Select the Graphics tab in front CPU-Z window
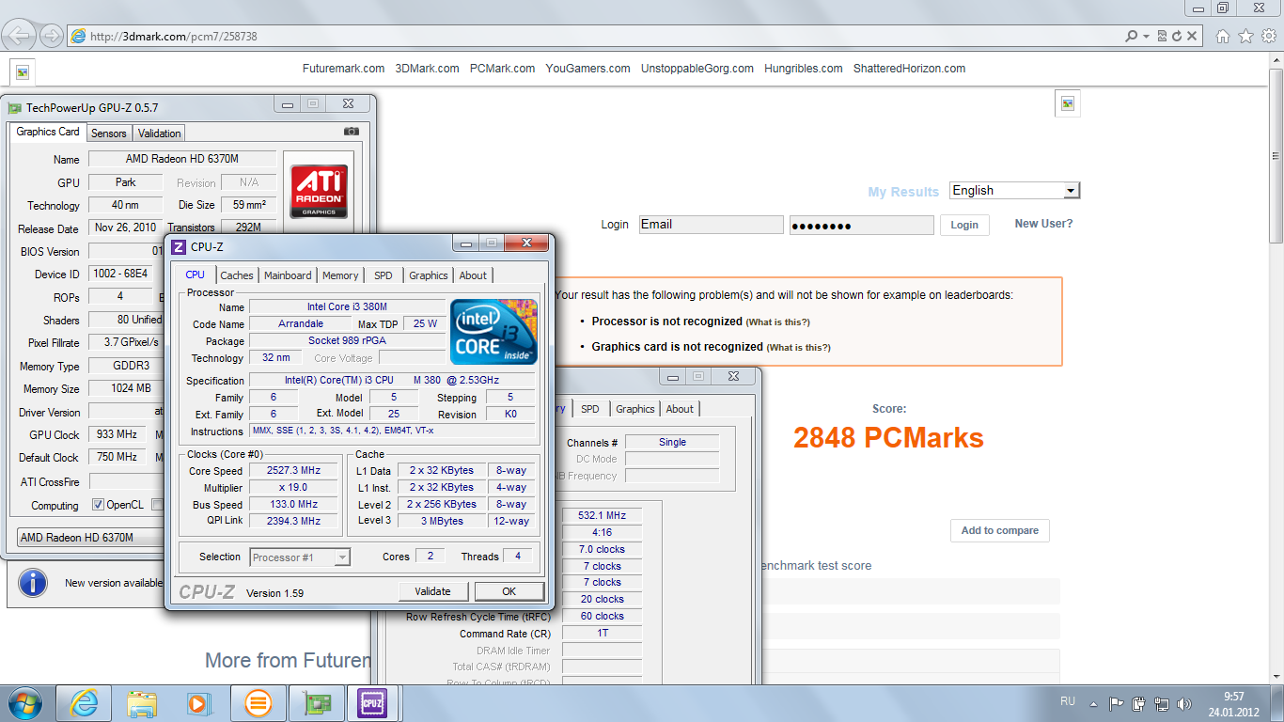The width and height of the screenshot is (1284, 722). click(x=429, y=275)
